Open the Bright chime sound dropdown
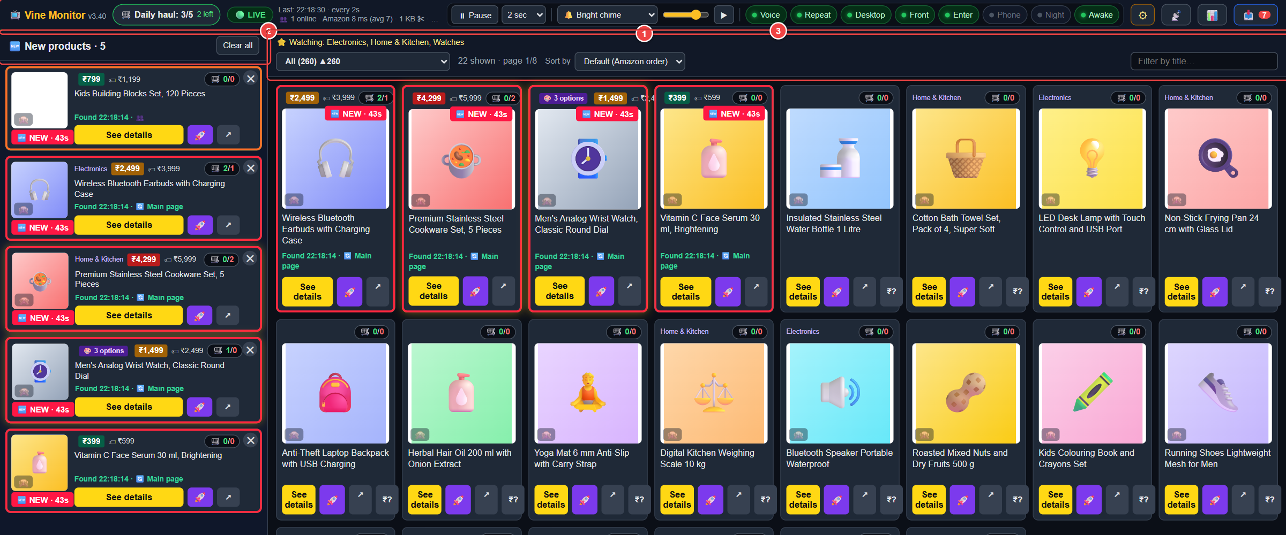Screen dimensions: 1286x535 pos(608,15)
